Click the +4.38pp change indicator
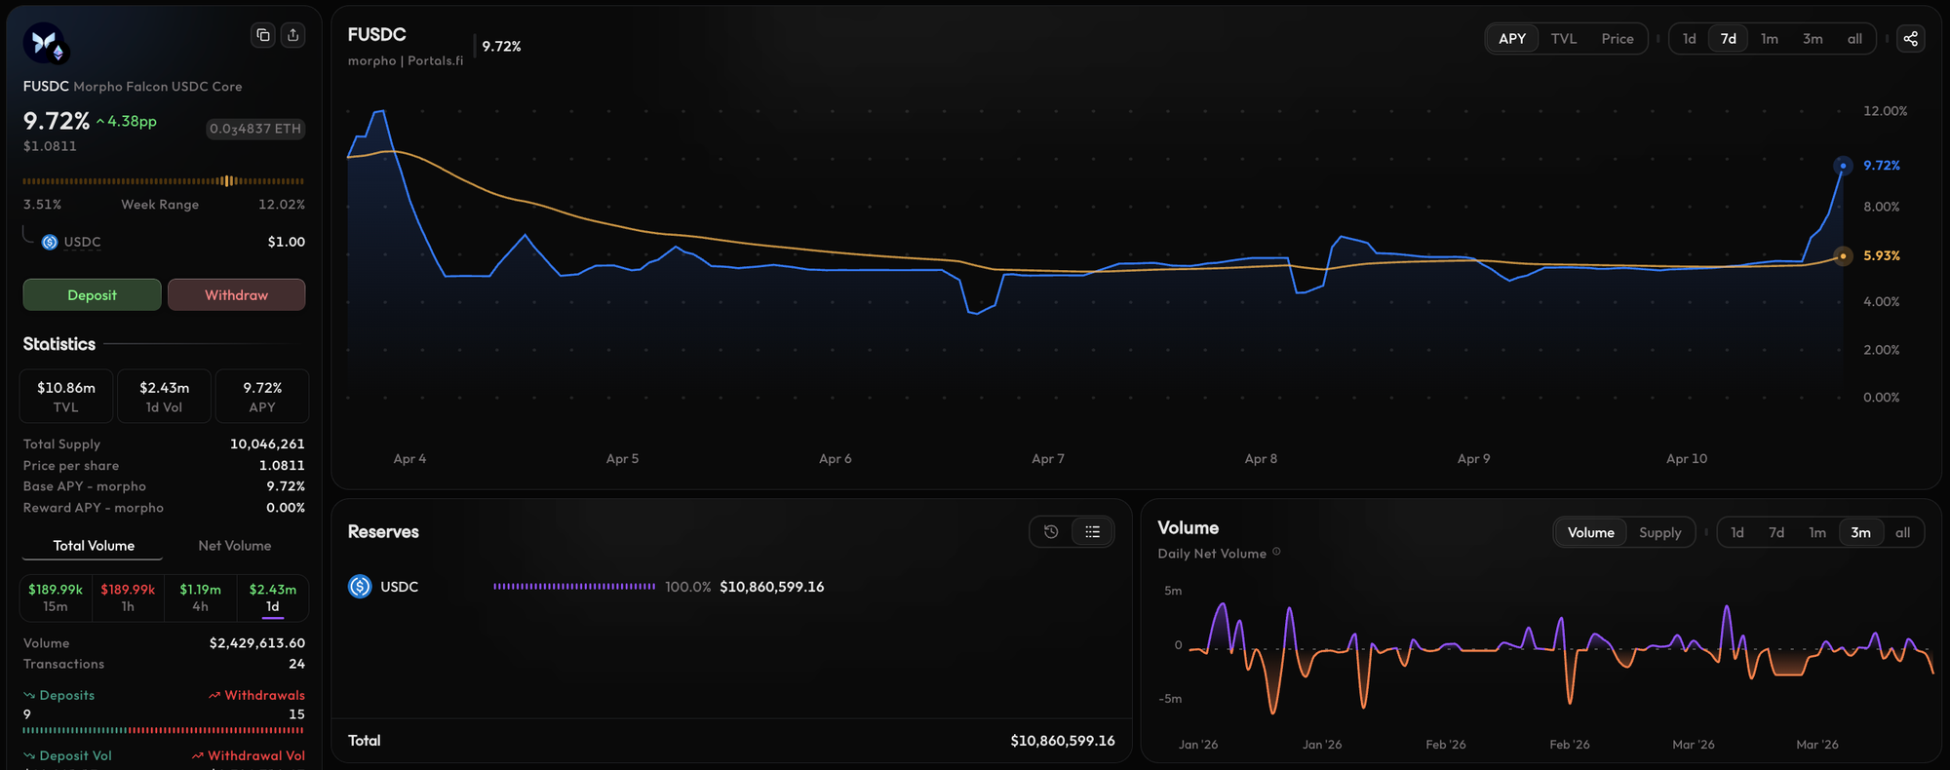Image resolution: width=1950 pixels, height=770 pixels. [x=127, y=121]
